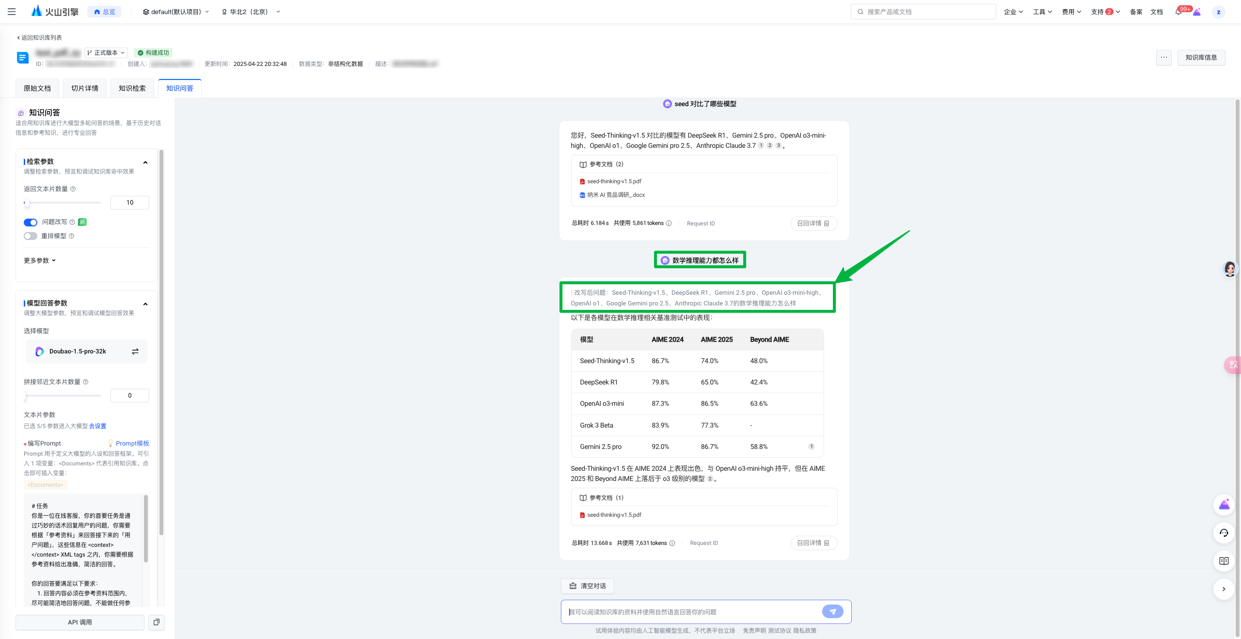This screenshot has width=1241, height=639.
Task: Disable the 问题改写 toggle
Action: 31,222
